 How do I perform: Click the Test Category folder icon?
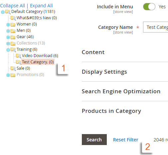(18, 62)
